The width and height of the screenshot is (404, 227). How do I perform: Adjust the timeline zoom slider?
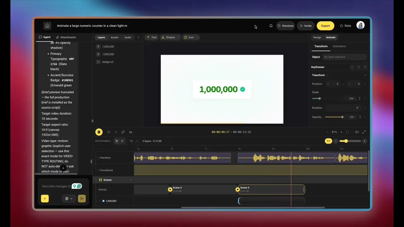click(350, 141)
